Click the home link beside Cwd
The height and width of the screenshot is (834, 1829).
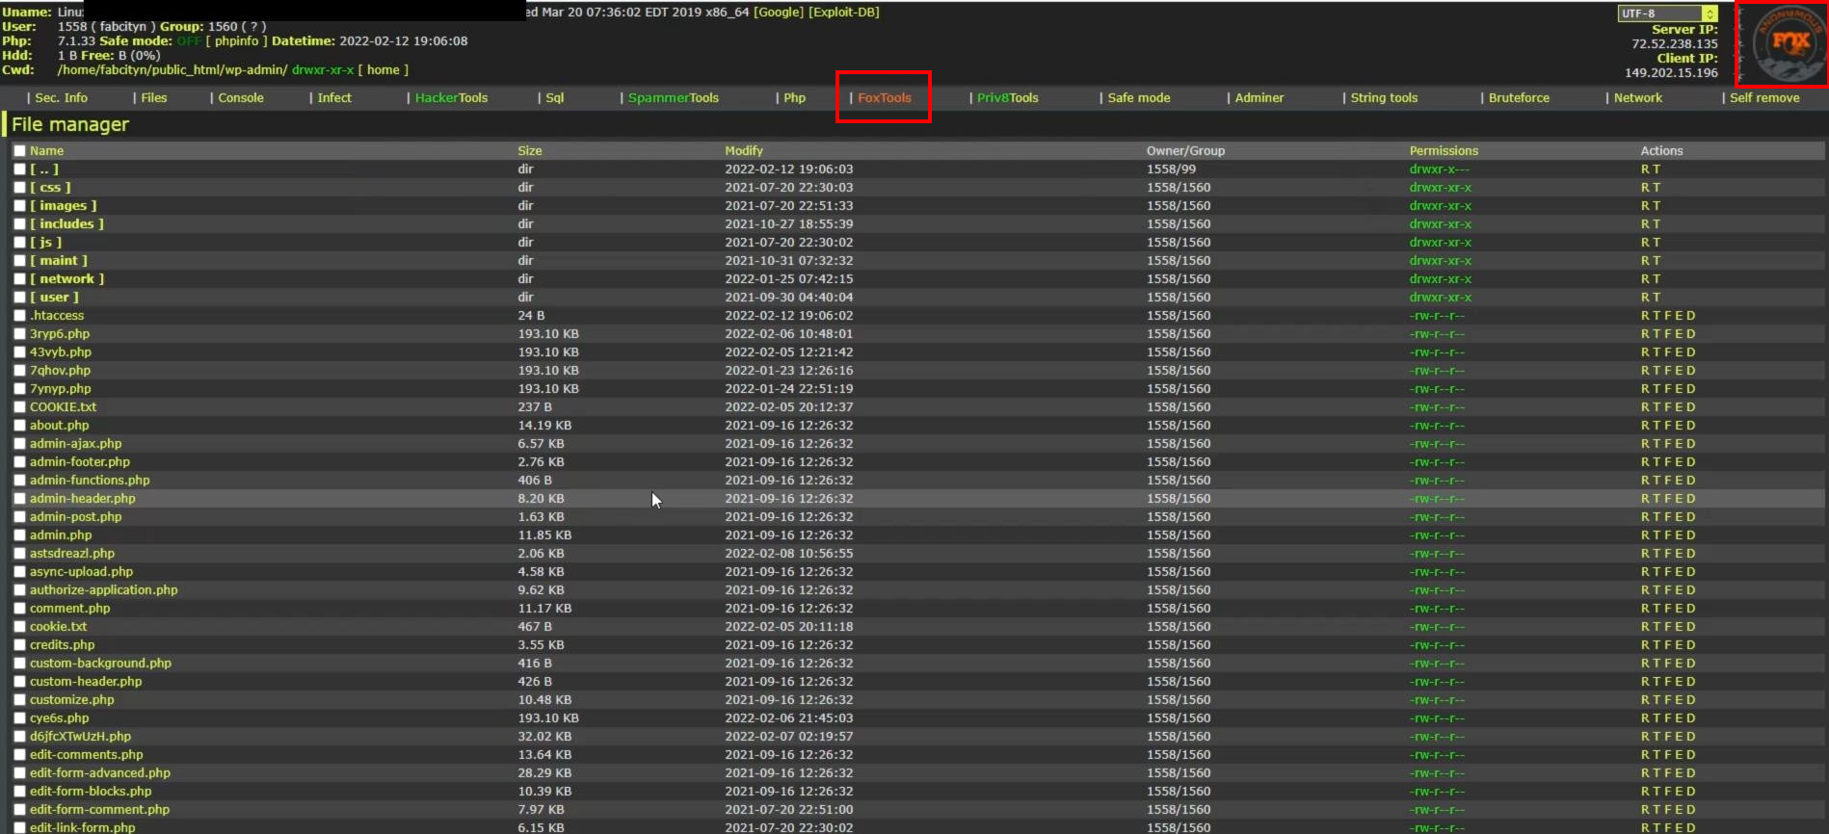tap(383, 69)
